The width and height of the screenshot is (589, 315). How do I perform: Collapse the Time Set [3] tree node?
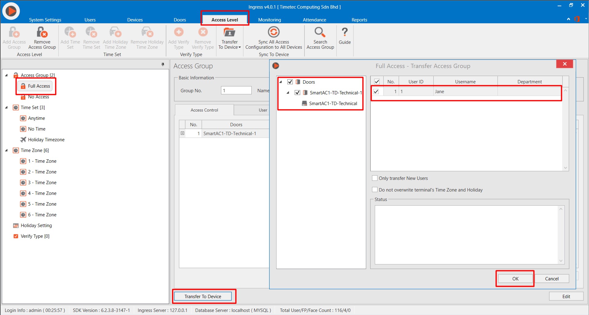click(x=6, y=107)
